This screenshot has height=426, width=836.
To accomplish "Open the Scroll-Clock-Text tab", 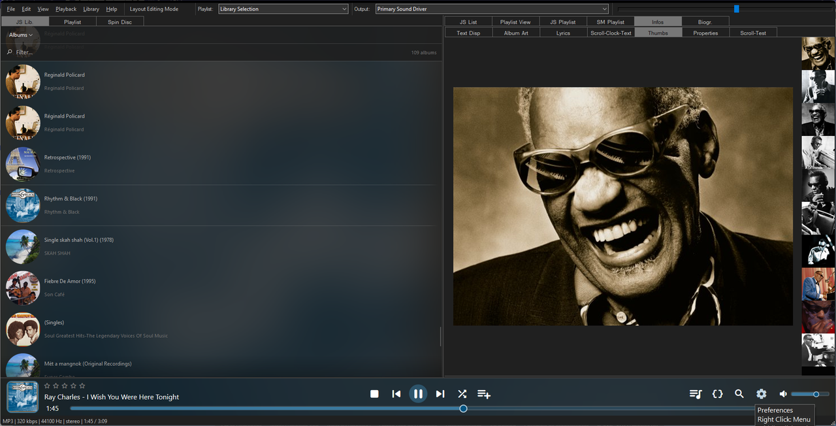I will click(611, 33).
